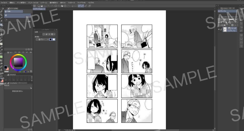Open the アニメーション(A) menu

point(33,3)
